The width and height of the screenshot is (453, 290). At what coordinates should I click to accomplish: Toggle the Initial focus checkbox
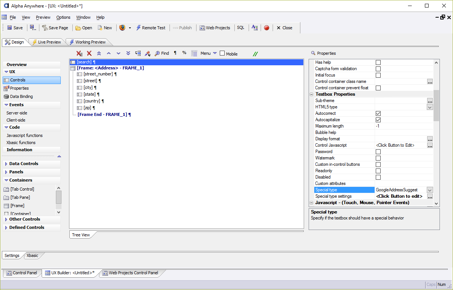(378, 75)
